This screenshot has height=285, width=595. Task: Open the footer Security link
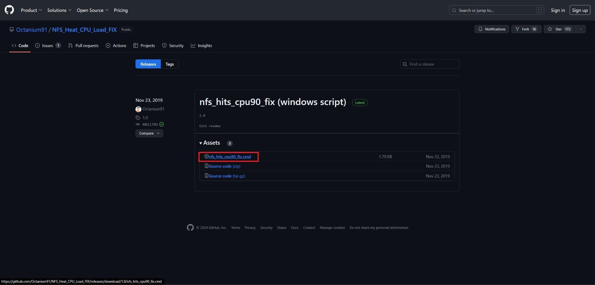(266, 228)
